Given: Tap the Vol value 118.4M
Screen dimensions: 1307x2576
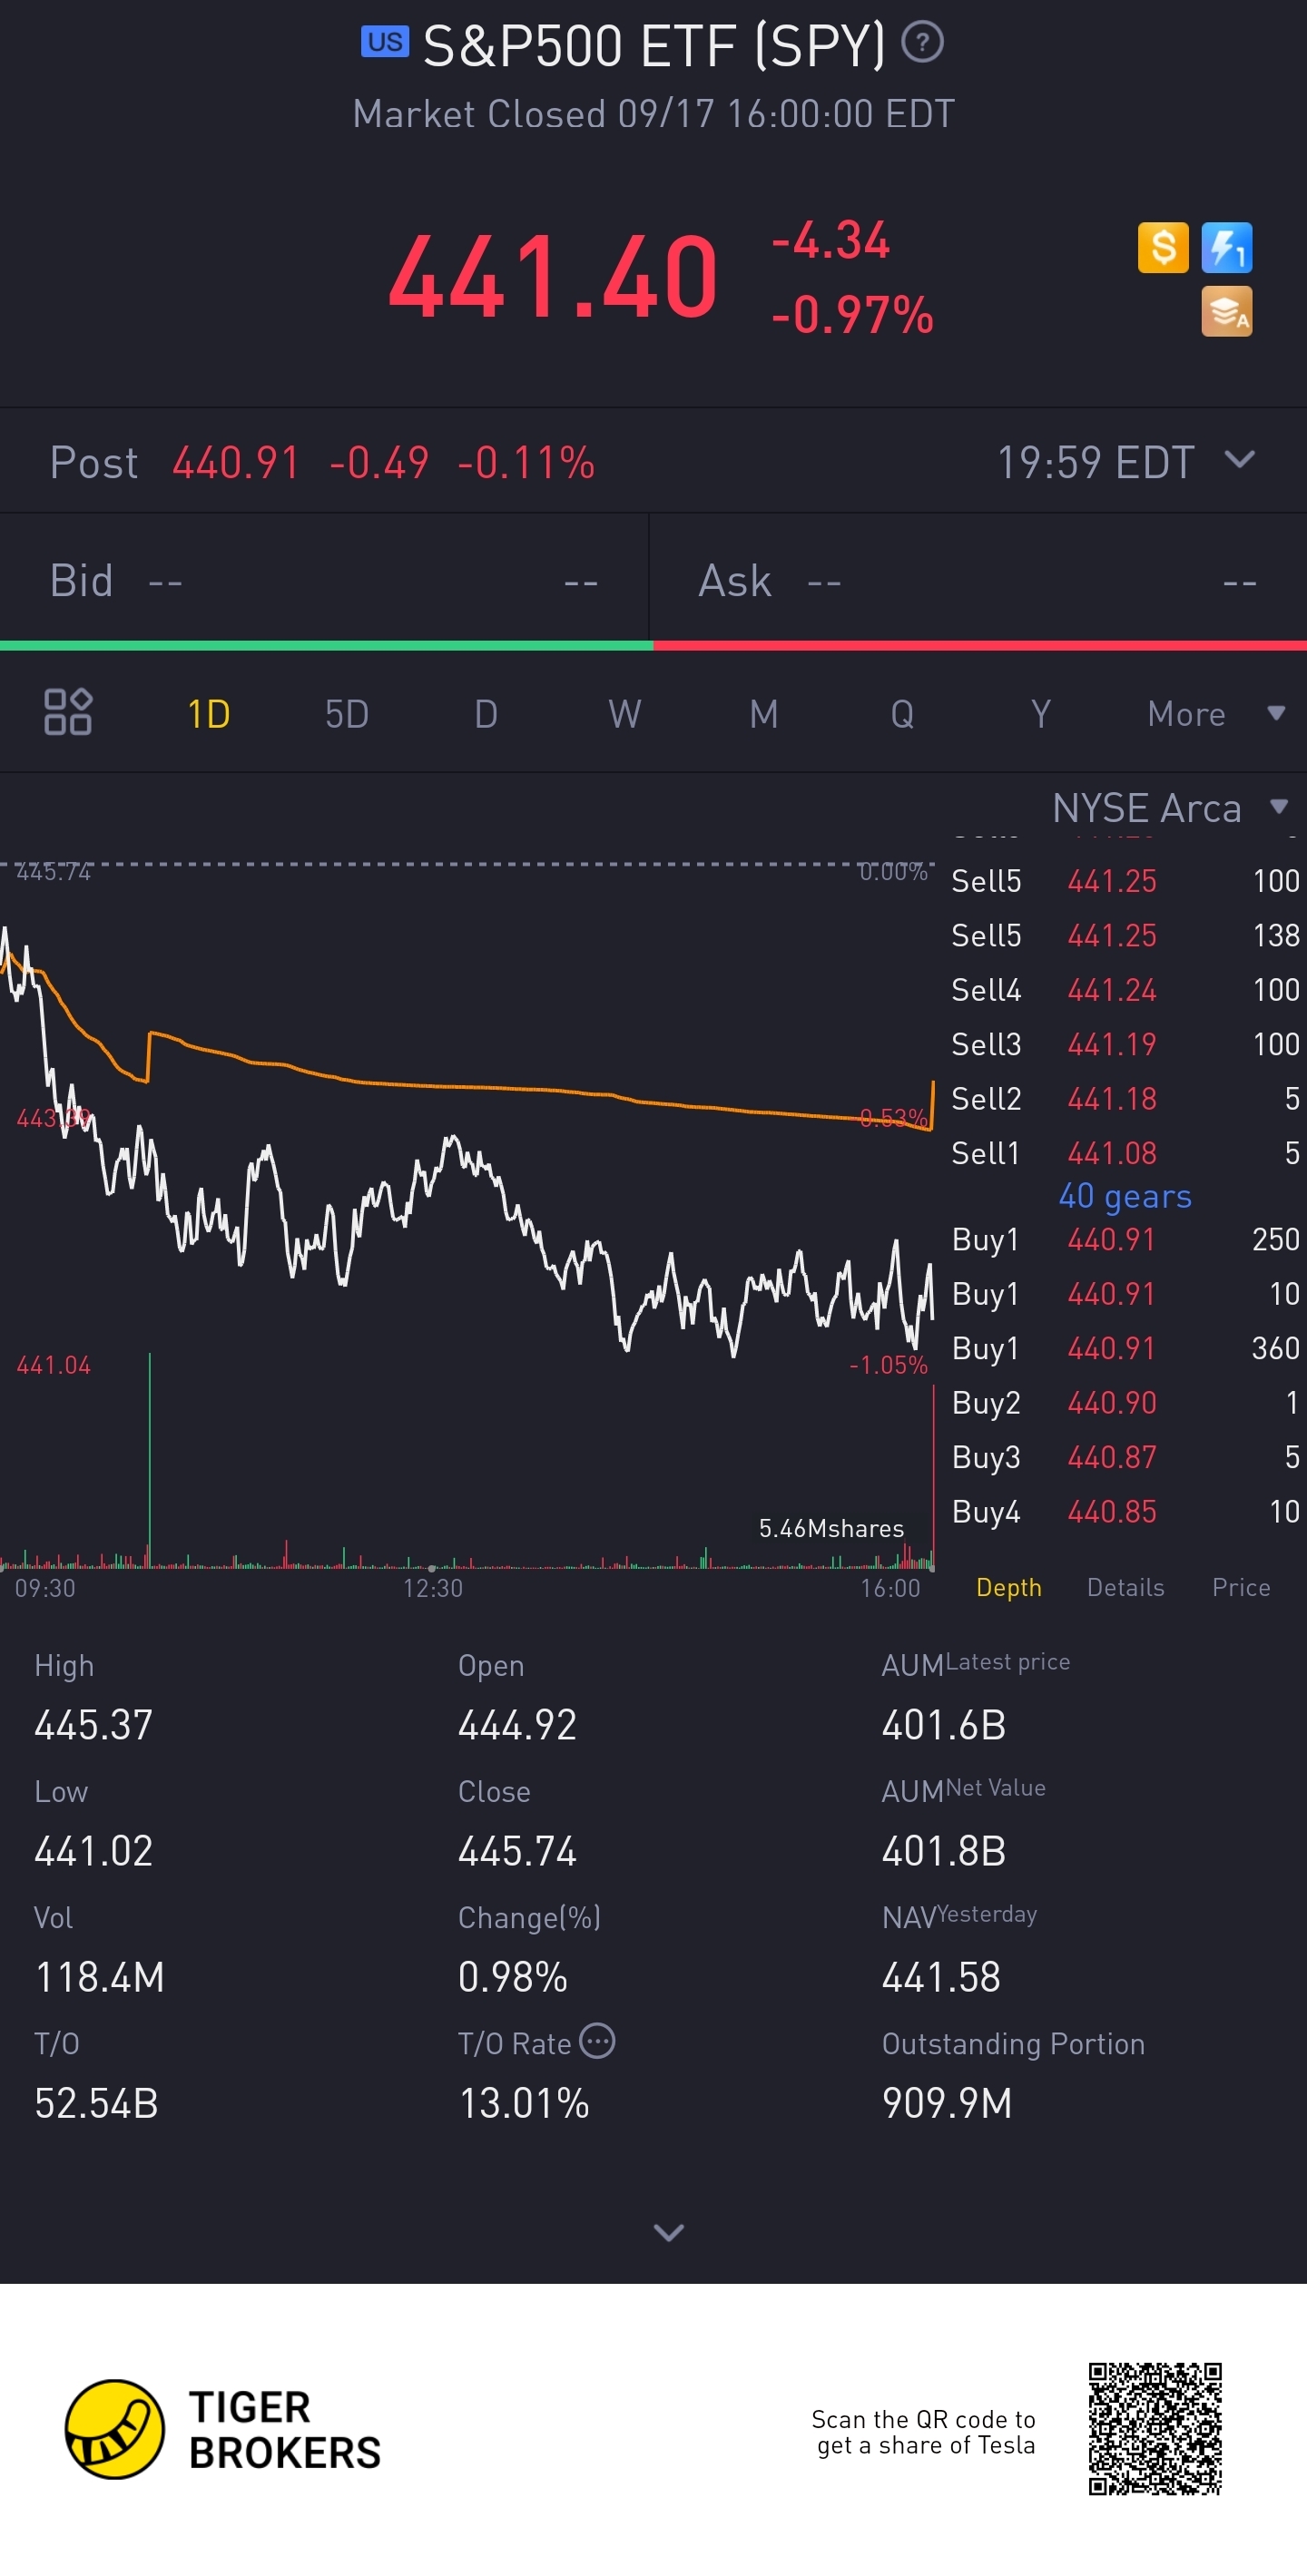Looking at the screenshot, I should coord(99,1977).
